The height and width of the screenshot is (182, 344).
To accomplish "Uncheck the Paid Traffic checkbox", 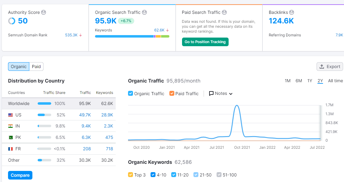I will coord(172,94).
